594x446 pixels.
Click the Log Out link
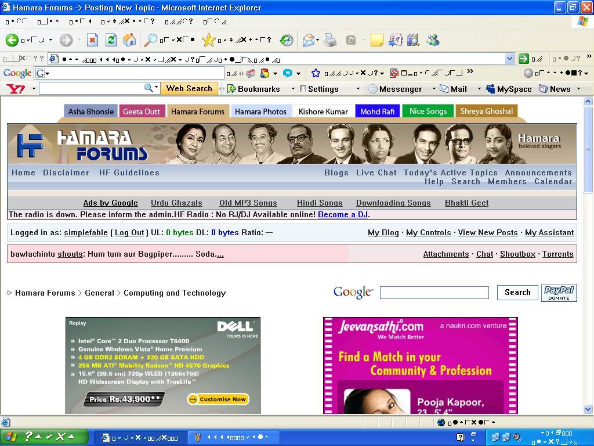(x=129, y=232)
